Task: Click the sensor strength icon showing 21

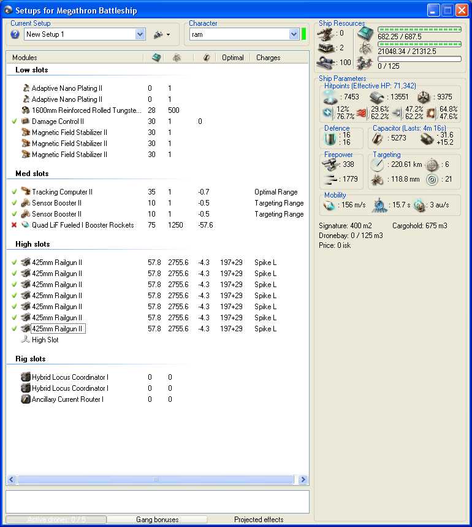Action: [x=432, y=180]
